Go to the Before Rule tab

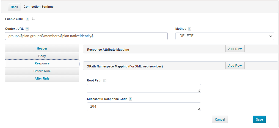[42, 71]
